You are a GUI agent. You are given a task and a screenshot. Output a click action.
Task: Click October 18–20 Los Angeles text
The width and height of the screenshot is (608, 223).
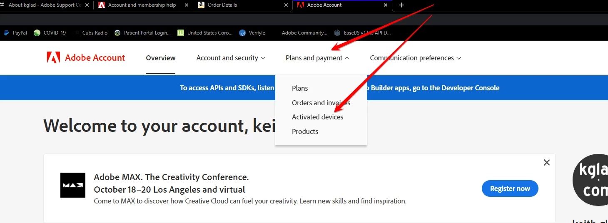pos(169,190)
